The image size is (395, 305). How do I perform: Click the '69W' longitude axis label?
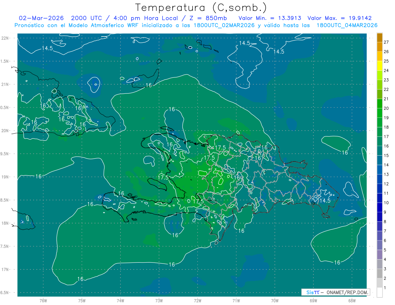coord(313,300)
